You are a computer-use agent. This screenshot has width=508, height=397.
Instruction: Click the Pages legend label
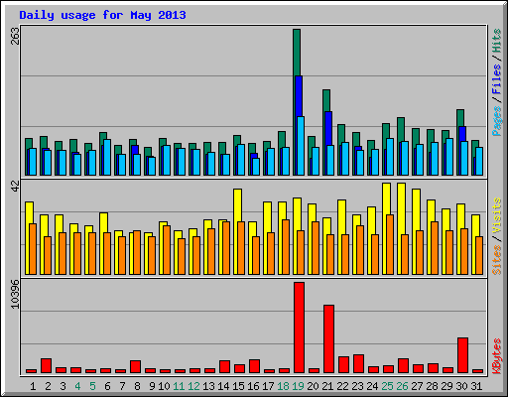click(x=496, y=121)
